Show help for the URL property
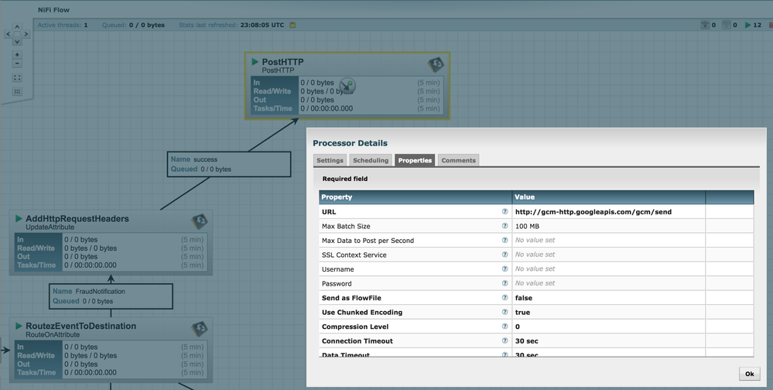The height and width of the screenshot is (390, 773). click(505, 211)
